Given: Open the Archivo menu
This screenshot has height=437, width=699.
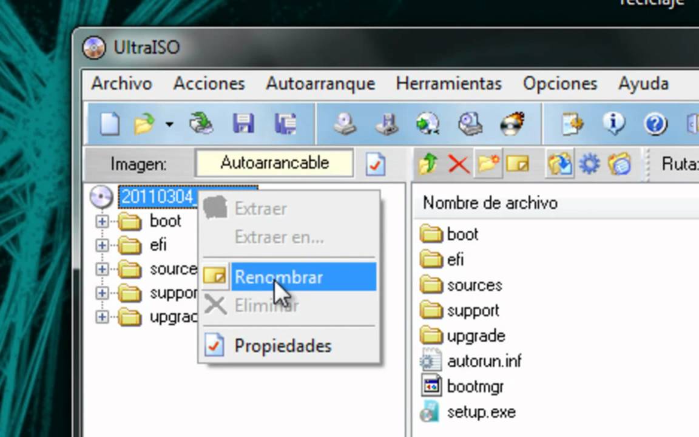Looking at the screenshot, I should [122, 83].
